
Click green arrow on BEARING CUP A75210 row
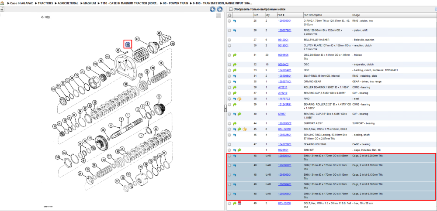click(234, 93)
